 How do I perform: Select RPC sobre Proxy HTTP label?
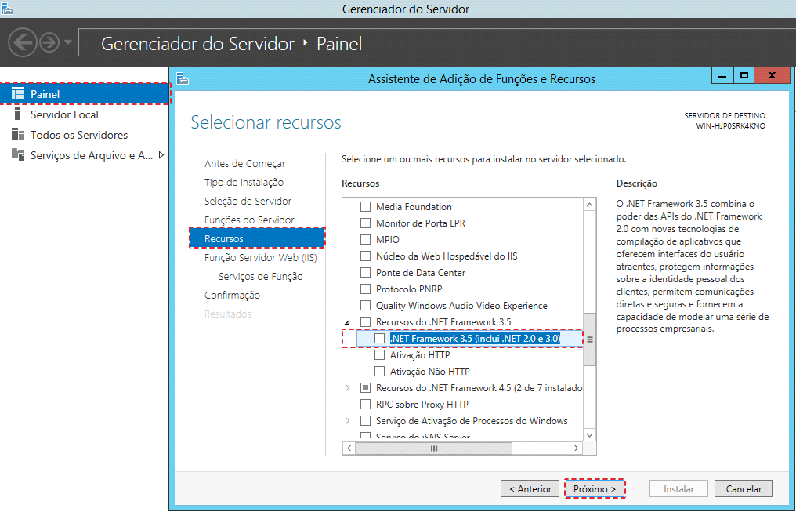click(422, 405)
